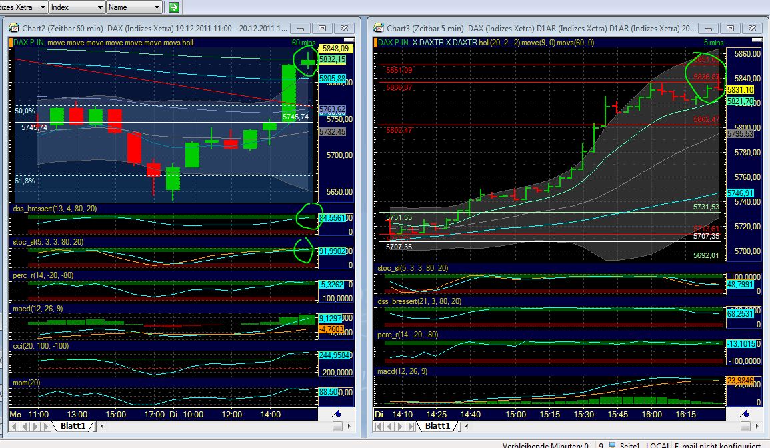This screenshot has height=448, width=770.
Task: Select the Blatt1 tab in Chart2
Action: coord(73,426)
